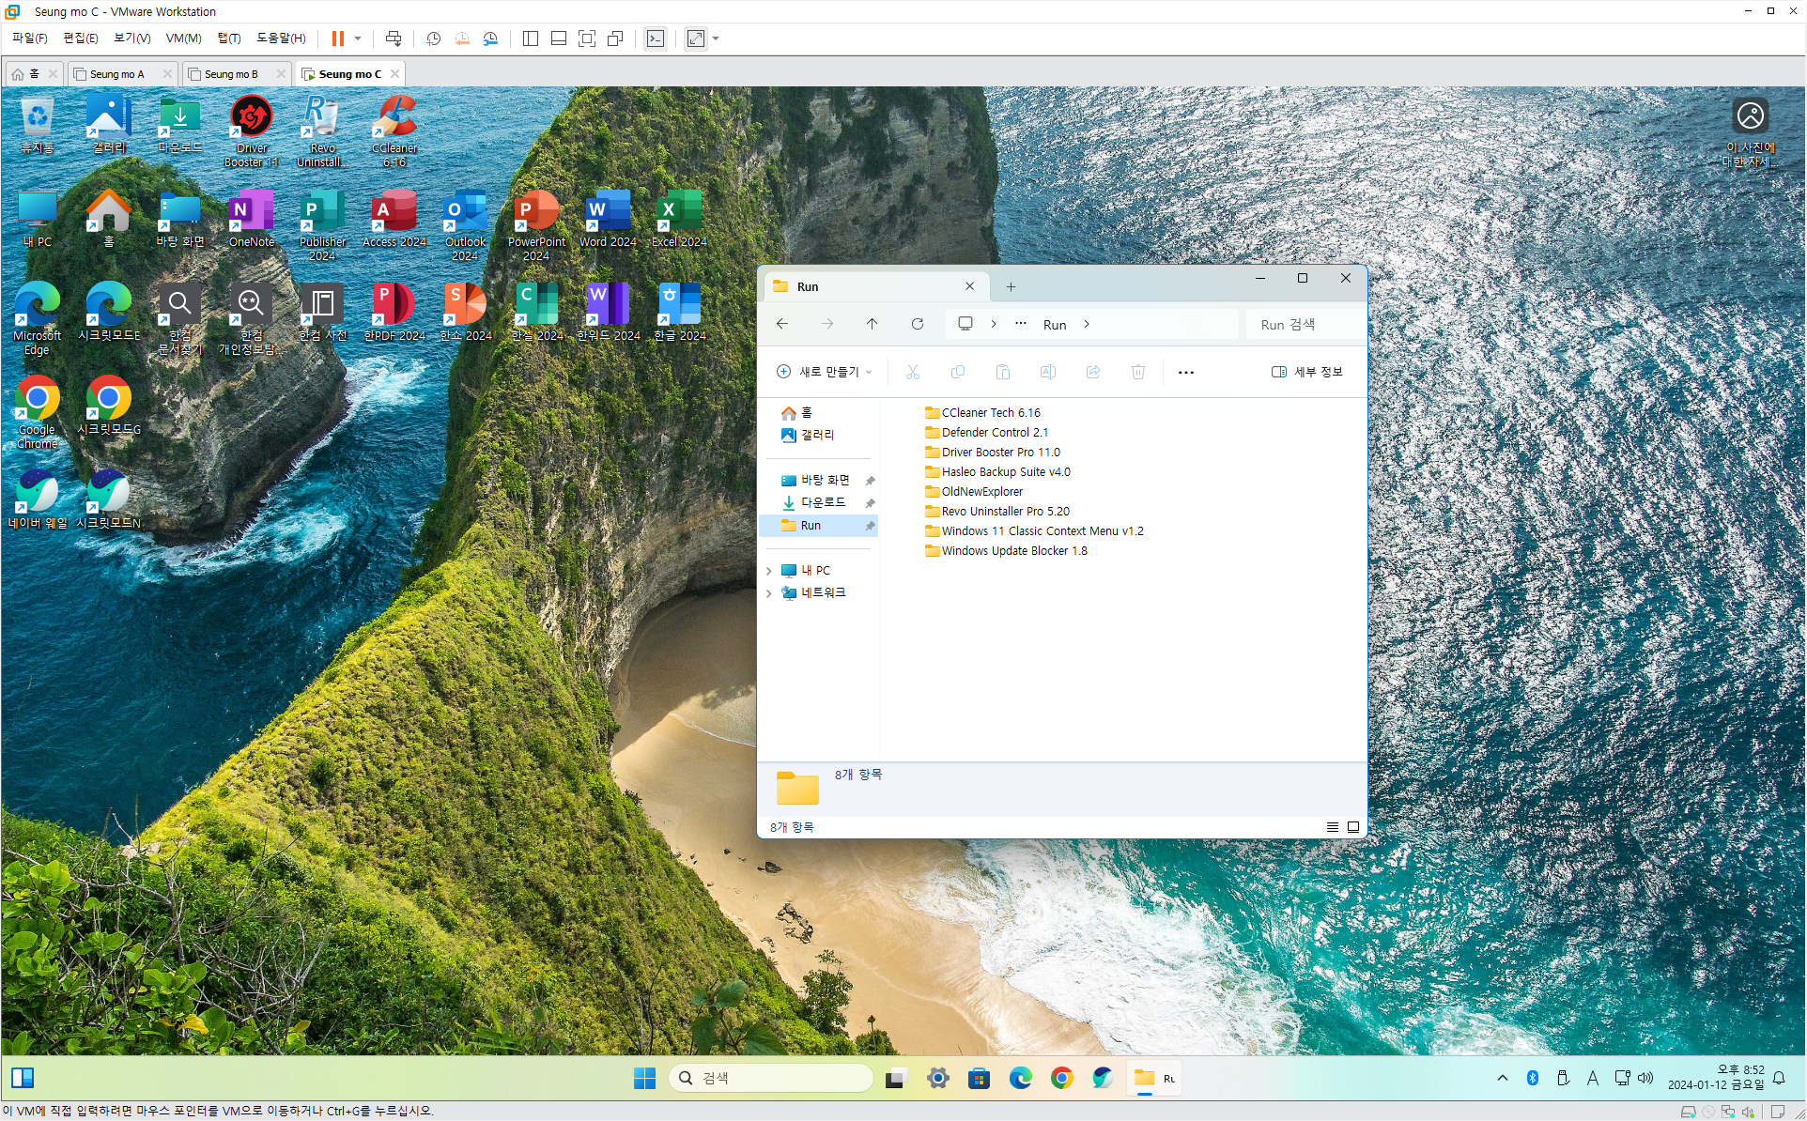Viewport: 1807px width, 1121px height.
Task: Open the 새로 만들기 dropdown
Action: coord(826,372)
